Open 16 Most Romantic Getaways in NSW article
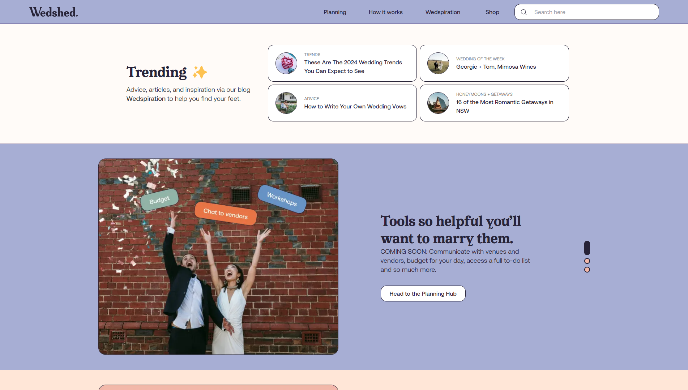The image size is (688, 390). pos(504,106)
